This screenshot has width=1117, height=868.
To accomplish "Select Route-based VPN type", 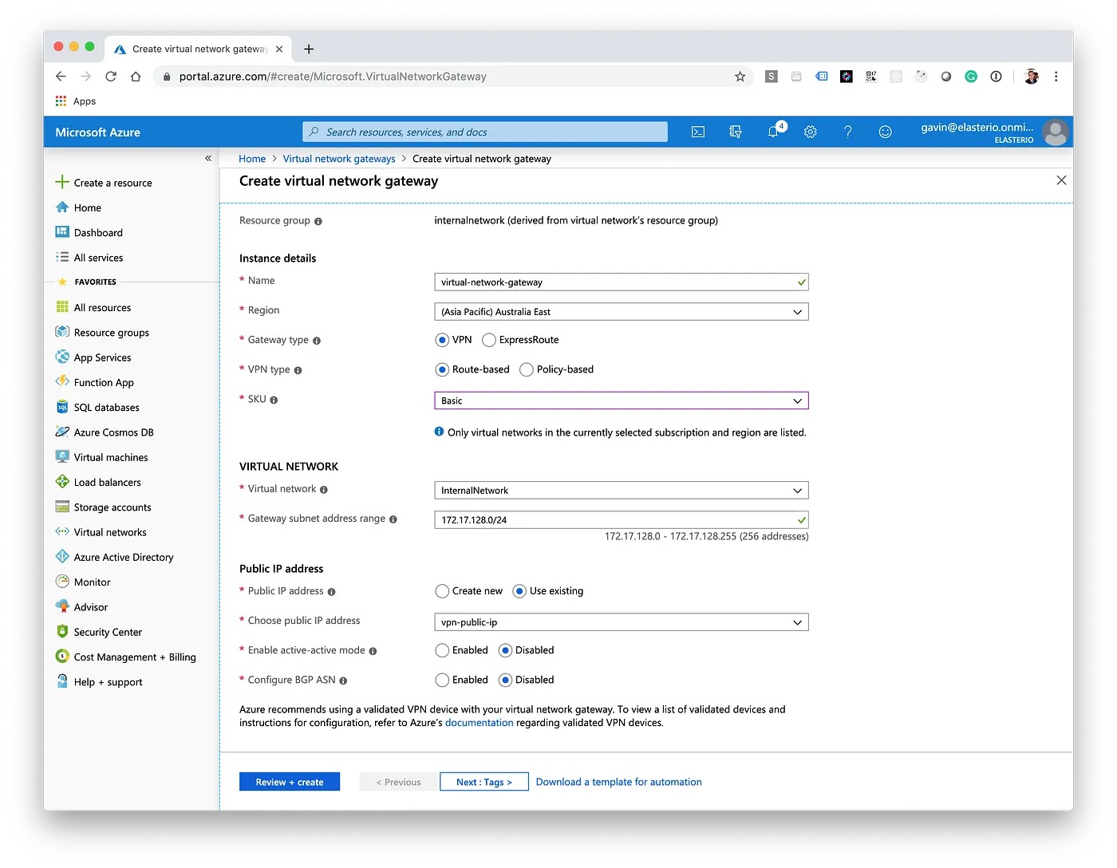I will tap(442, 369).
